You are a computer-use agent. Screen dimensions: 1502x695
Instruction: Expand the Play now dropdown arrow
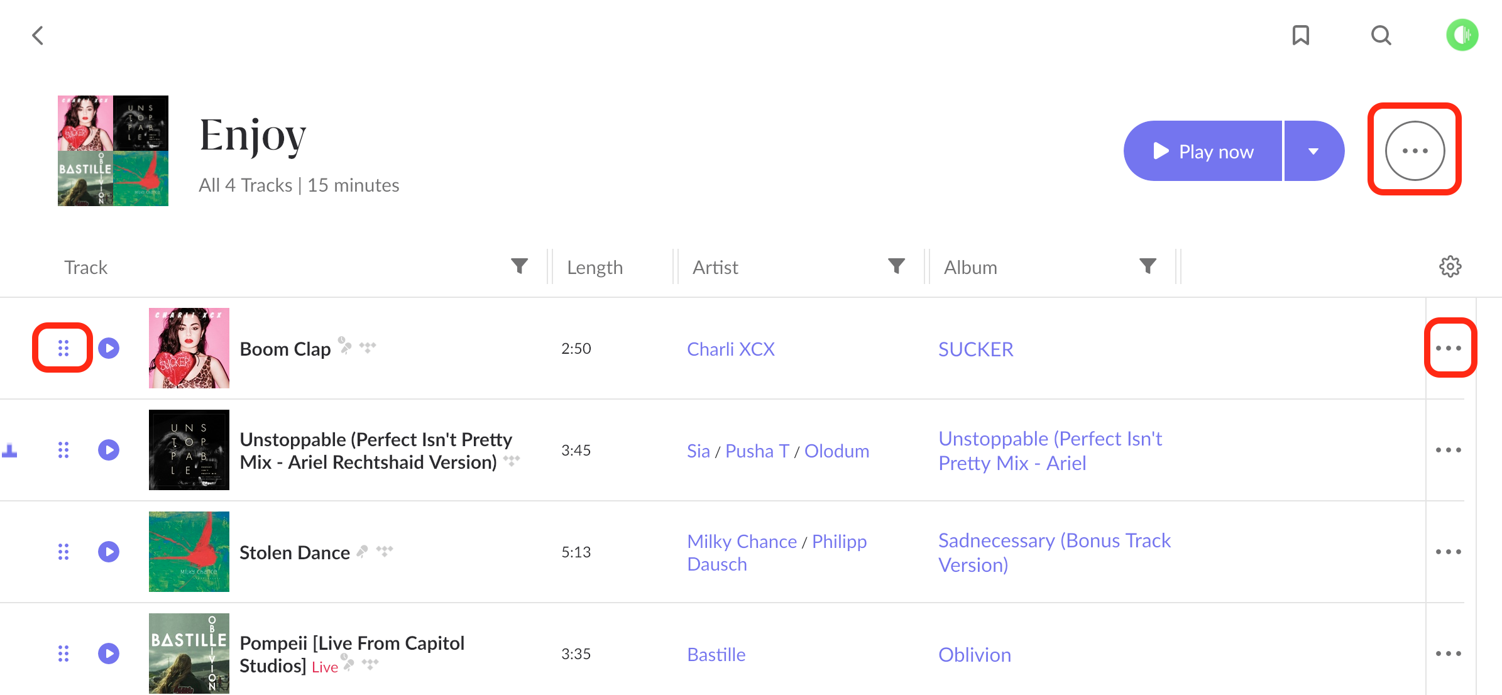coord(1313,151)
